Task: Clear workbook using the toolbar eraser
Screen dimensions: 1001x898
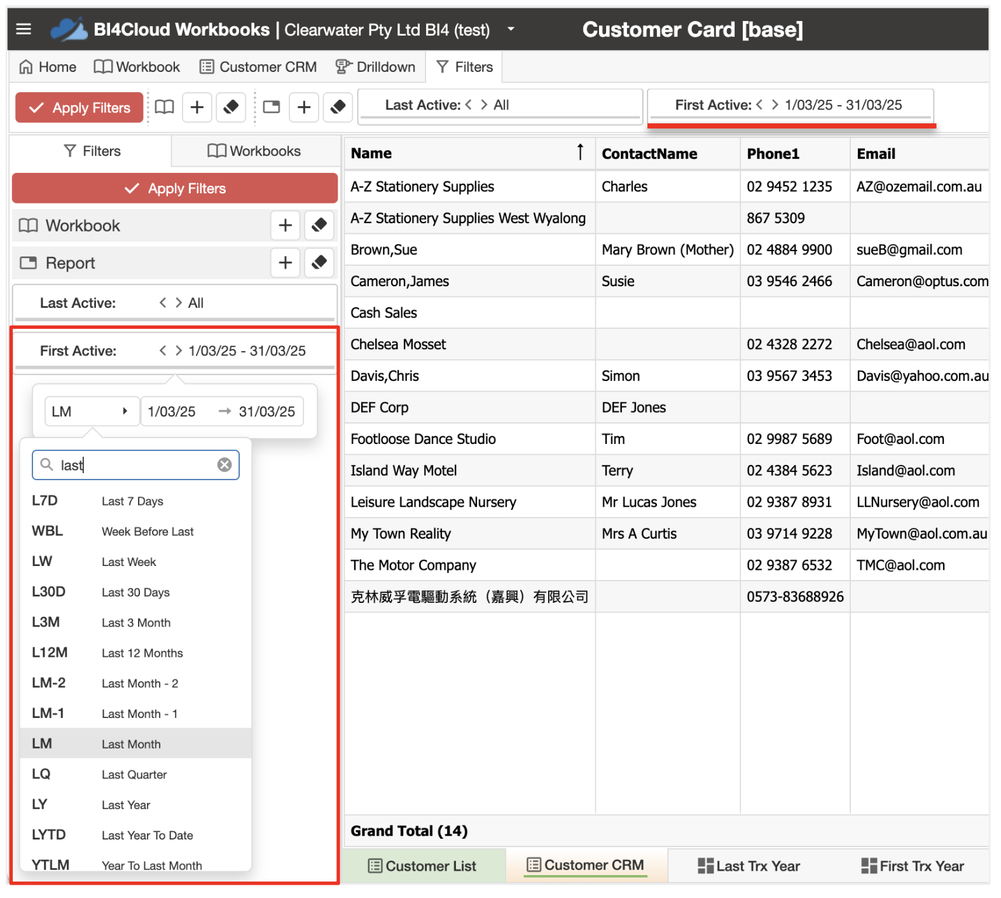Action: (231, 107)
